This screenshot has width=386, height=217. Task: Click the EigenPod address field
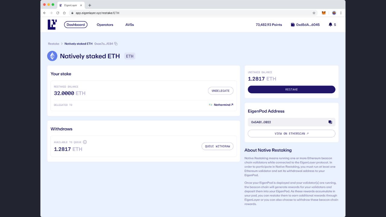(291, 122)
